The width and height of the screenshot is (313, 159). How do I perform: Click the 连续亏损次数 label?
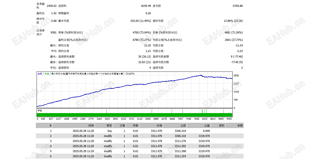(x=161, y=62)
